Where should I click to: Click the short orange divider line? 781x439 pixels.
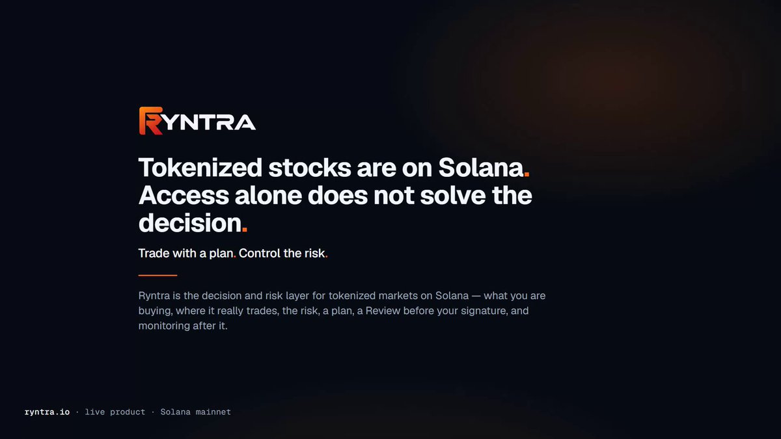point(158,275)
